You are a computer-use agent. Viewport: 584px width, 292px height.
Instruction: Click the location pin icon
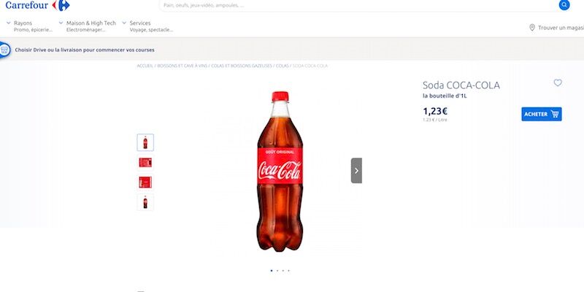point(532,28)
